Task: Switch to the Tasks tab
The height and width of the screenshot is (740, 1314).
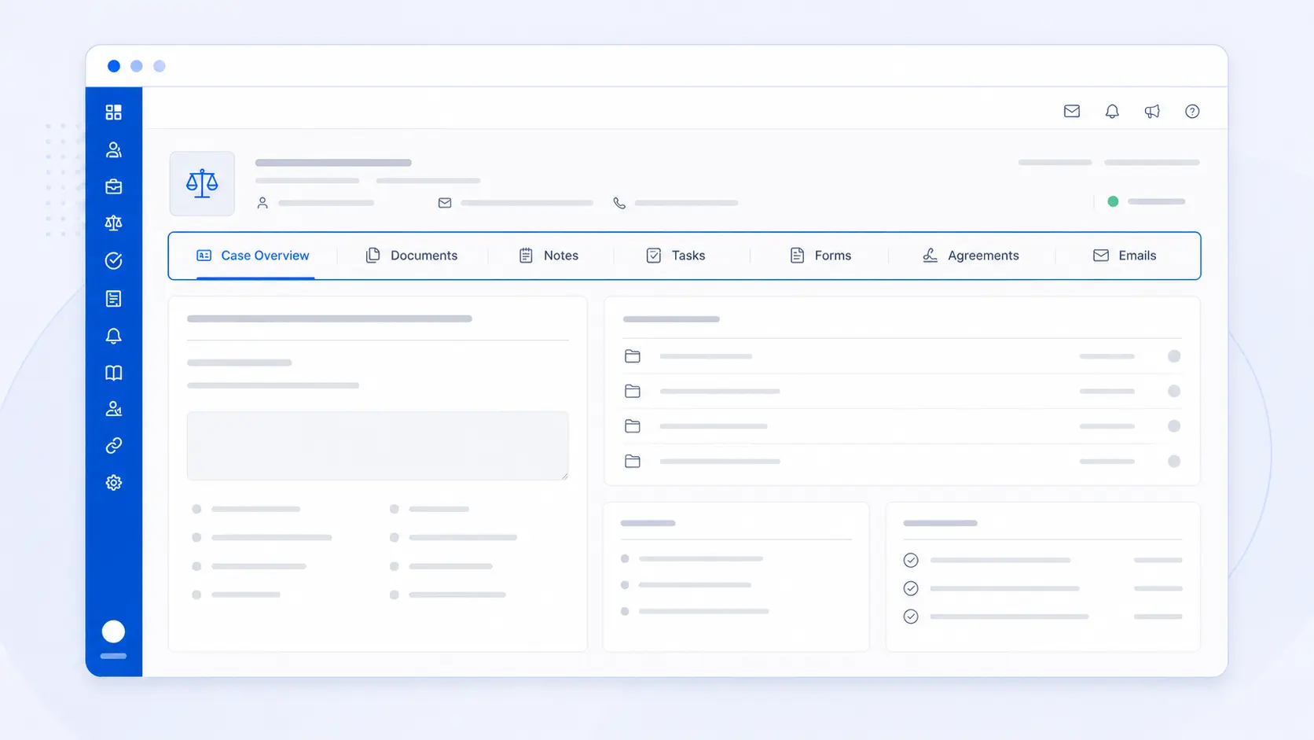Action: (676, 256)
